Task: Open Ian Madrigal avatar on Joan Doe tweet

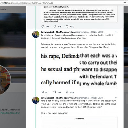Action: click(x=36, y=100)
